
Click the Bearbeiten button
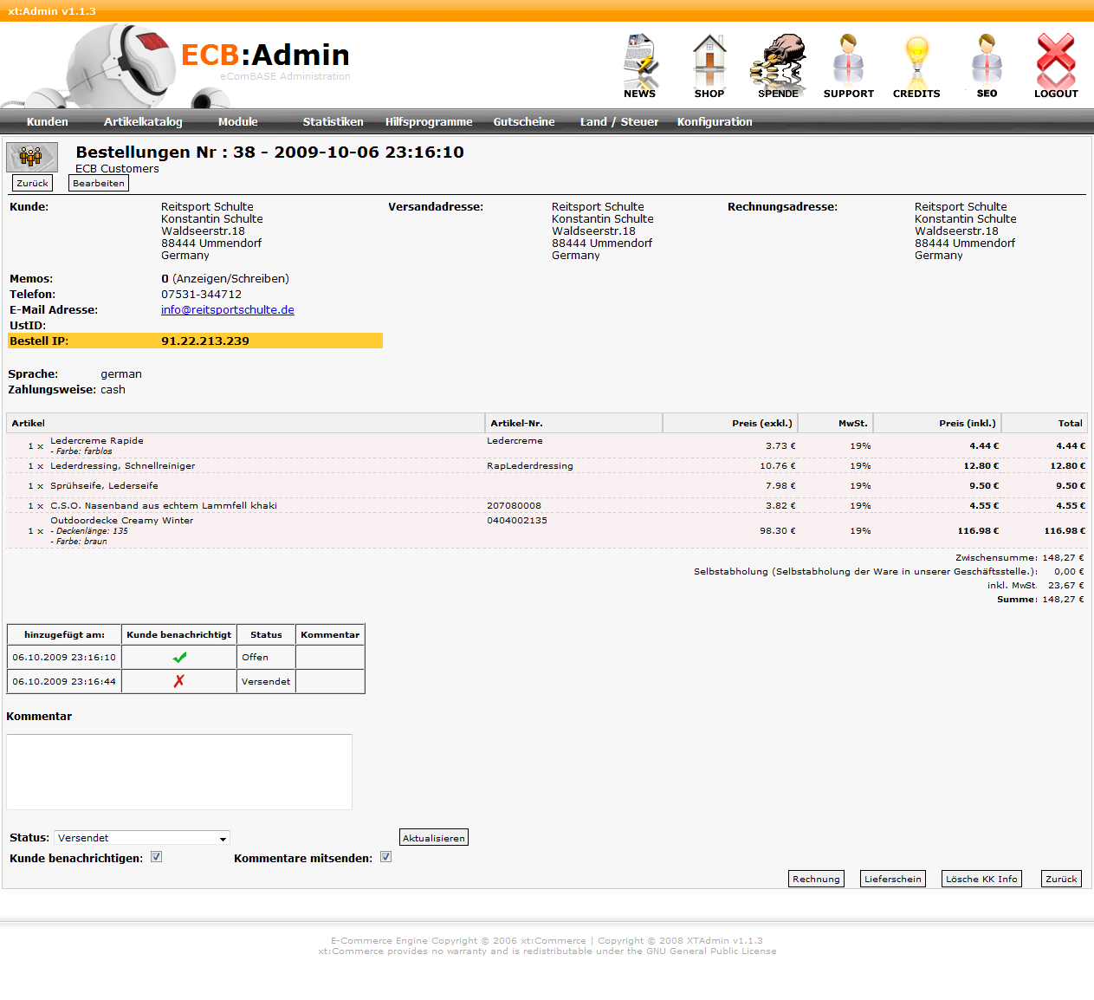tap(99, 184)
